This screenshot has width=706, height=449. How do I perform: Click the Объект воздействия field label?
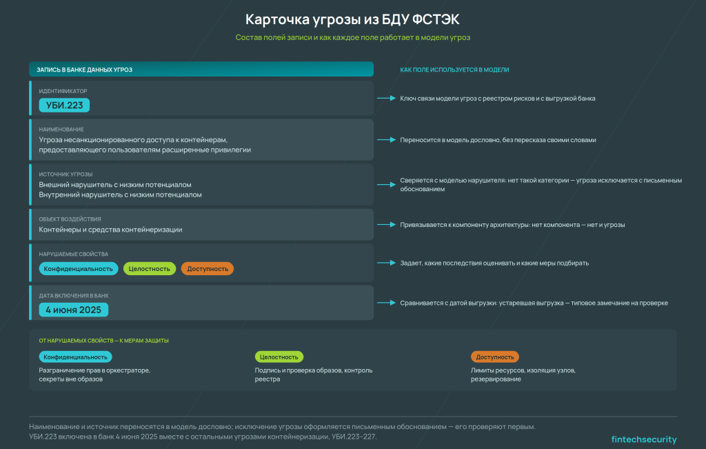[70, 219]
